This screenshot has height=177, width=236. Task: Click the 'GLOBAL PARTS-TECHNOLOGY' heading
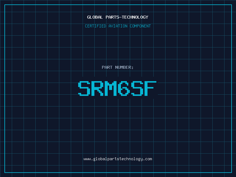tap(118, 17)
